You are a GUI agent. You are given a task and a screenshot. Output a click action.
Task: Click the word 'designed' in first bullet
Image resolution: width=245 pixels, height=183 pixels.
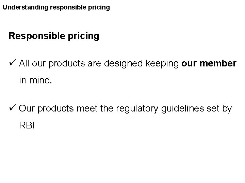123,64
